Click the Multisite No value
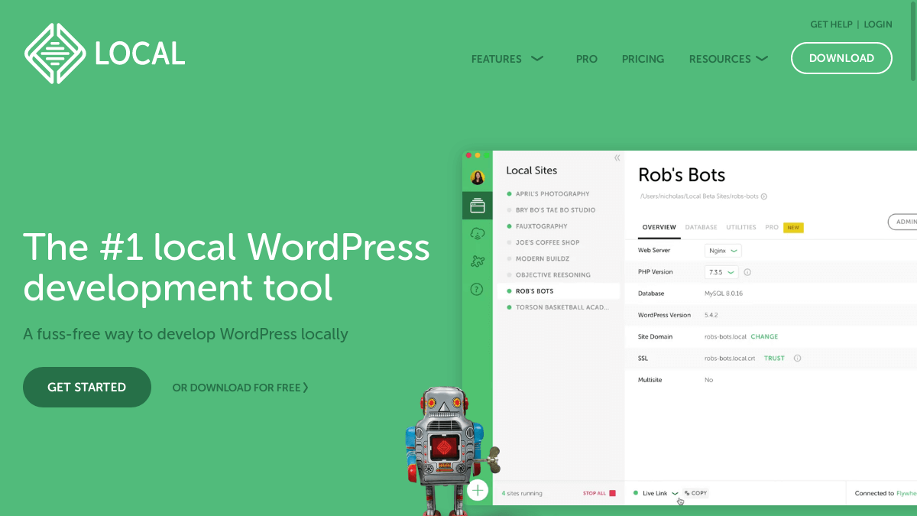 [708, 380]
